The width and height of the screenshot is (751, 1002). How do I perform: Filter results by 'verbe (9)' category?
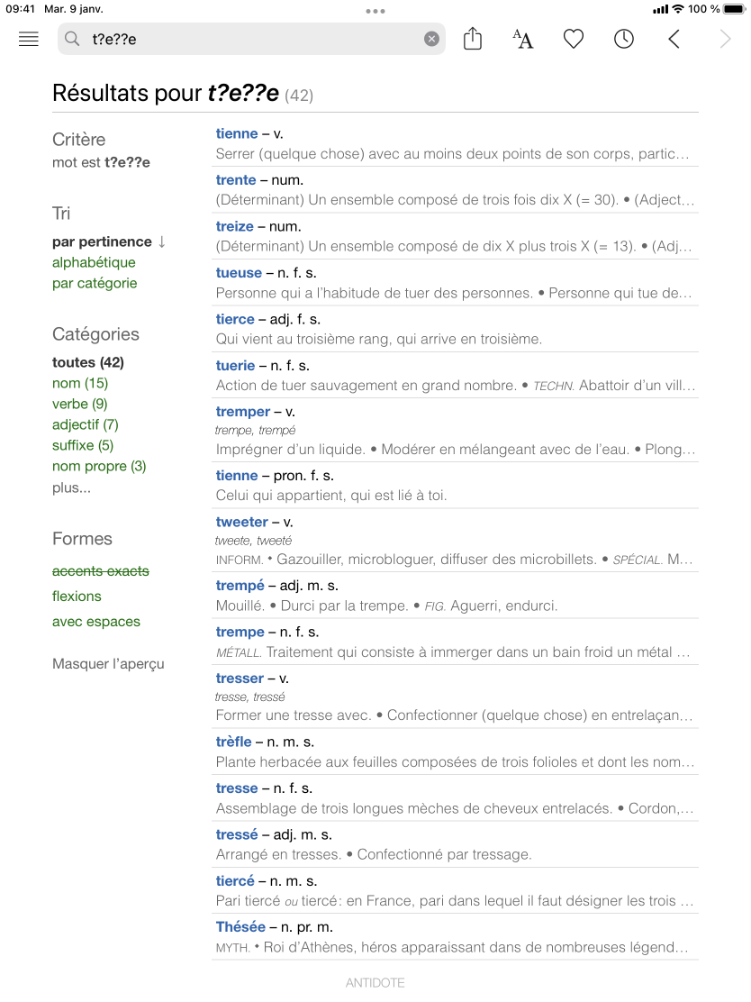(80, 404)
